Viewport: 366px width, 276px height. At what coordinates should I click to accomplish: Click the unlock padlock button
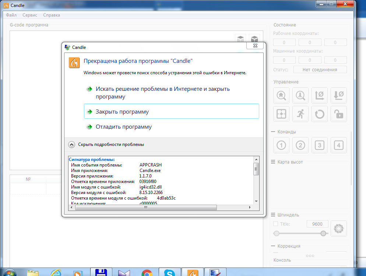tap(339, 114)
